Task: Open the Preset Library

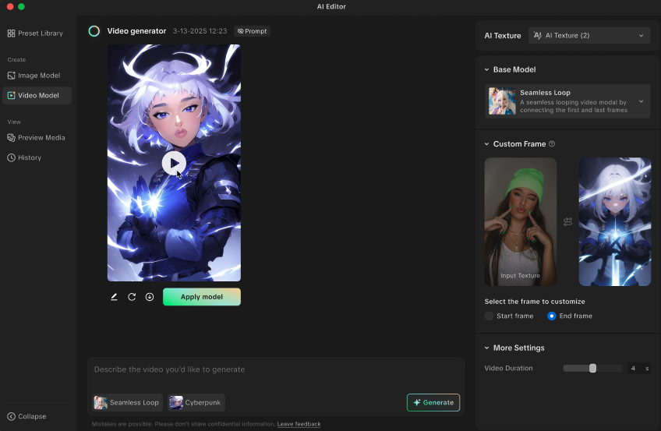Action: [x=35, y=34]
